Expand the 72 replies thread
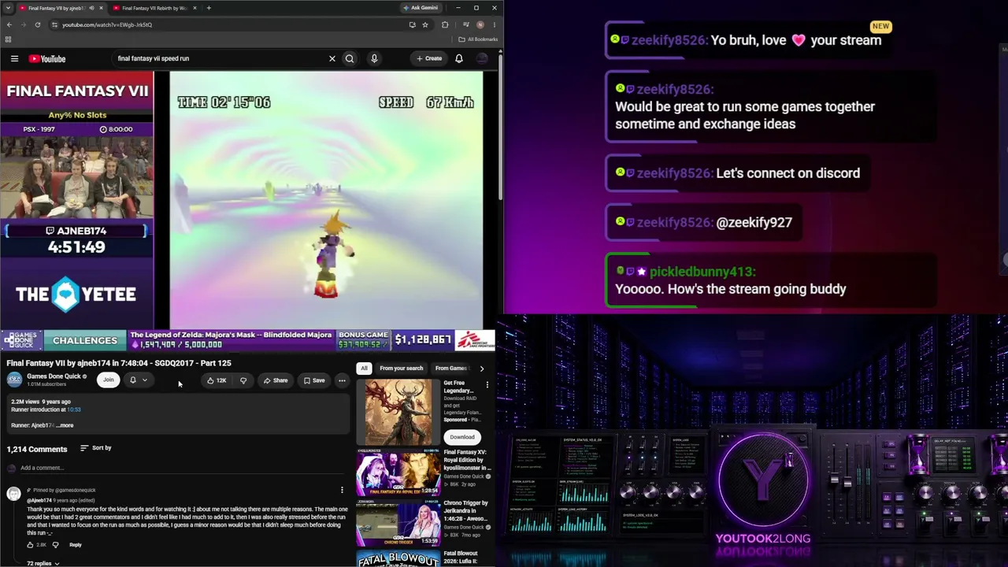Viewport: 1008px width, 567px height. click(x=43, y=563)
